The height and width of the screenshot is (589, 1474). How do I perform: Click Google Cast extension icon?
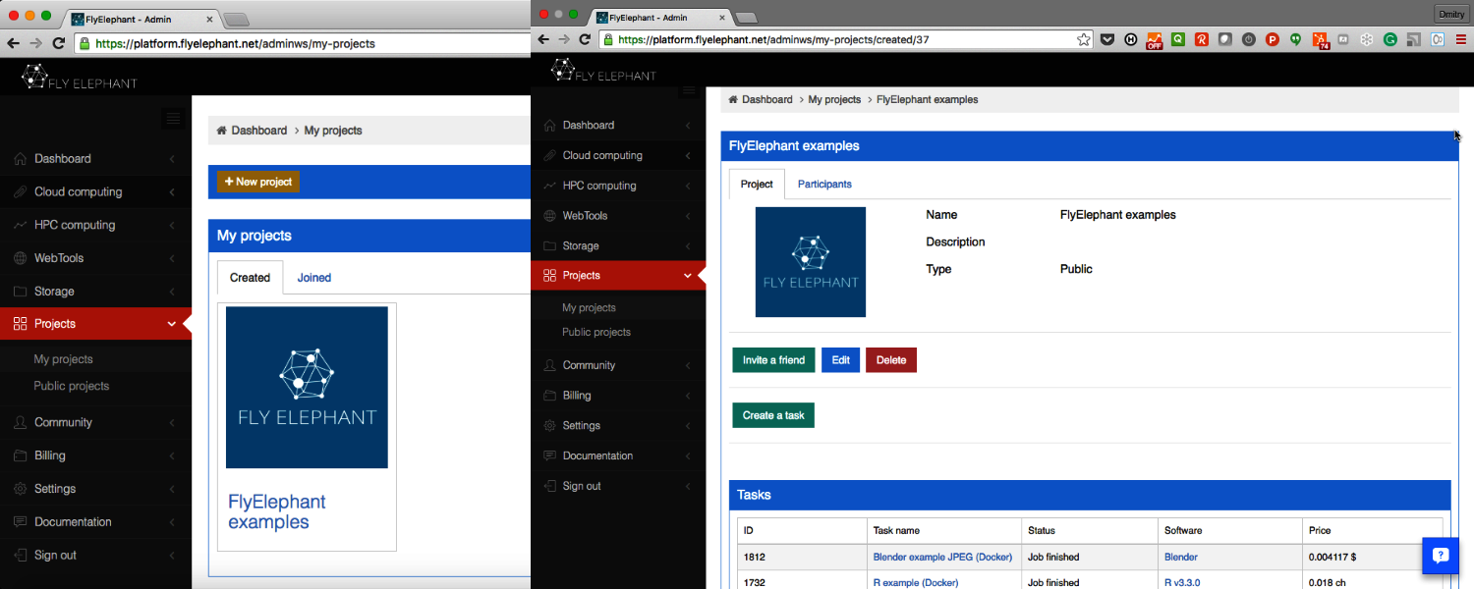pos(1414,40)
